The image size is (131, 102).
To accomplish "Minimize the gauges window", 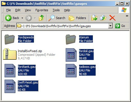I will click(x=117, y=4).
